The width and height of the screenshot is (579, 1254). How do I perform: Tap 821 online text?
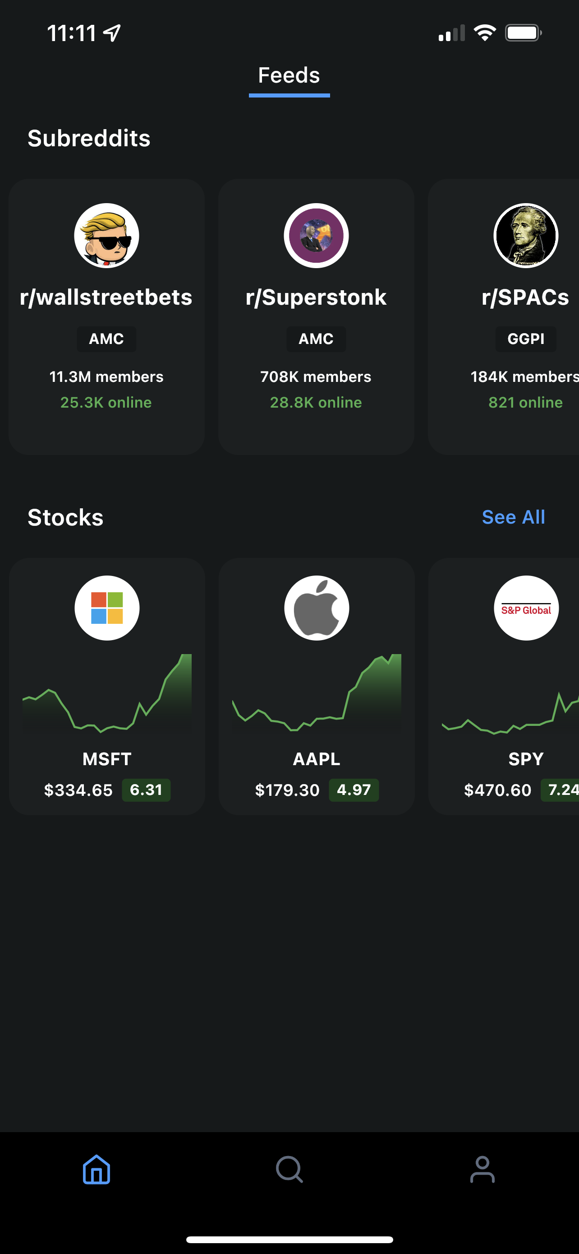pyautogui.click(x=525, y=403)
